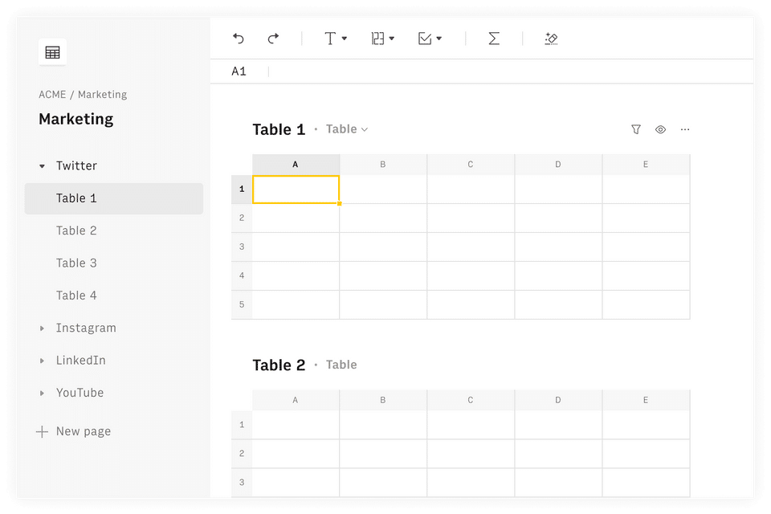Click the clear formatting eraser icon
The image size is (771, 514).
click(x=551, y=39)
